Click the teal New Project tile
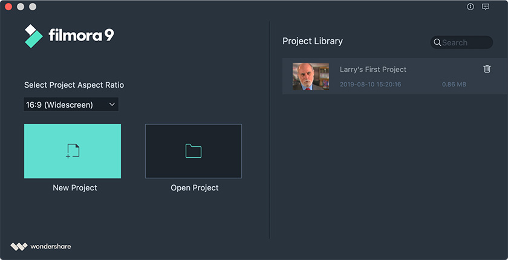Screen dimensions: 508x260 click(x=73, y=151)
